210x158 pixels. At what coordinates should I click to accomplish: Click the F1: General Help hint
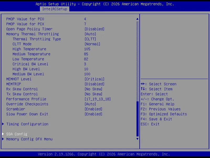pos(157,104)
